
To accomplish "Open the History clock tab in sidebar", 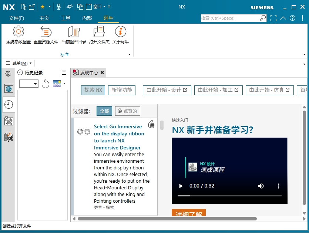I will coord(9,105).
